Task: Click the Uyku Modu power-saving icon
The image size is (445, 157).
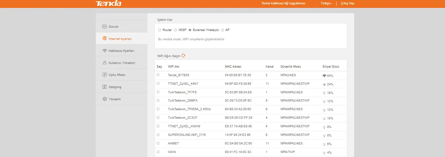Action: coord(105,75)
